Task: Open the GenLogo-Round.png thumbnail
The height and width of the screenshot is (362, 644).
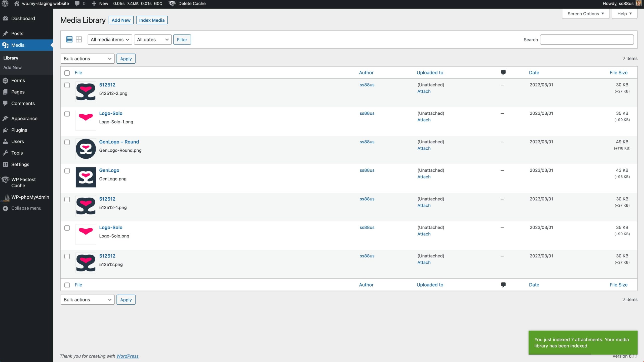Action: tap(86, 149)
